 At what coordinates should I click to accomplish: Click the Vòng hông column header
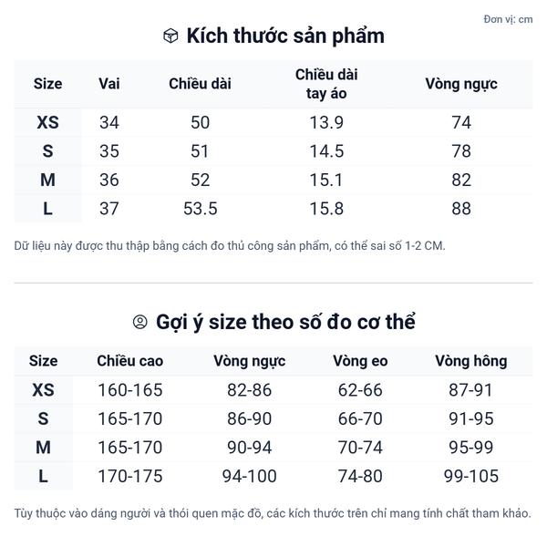coord(470,361)
